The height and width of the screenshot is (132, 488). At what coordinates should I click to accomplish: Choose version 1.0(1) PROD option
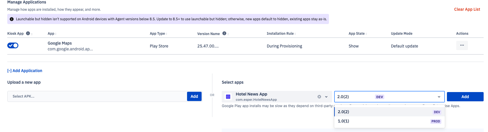[389, 121]
